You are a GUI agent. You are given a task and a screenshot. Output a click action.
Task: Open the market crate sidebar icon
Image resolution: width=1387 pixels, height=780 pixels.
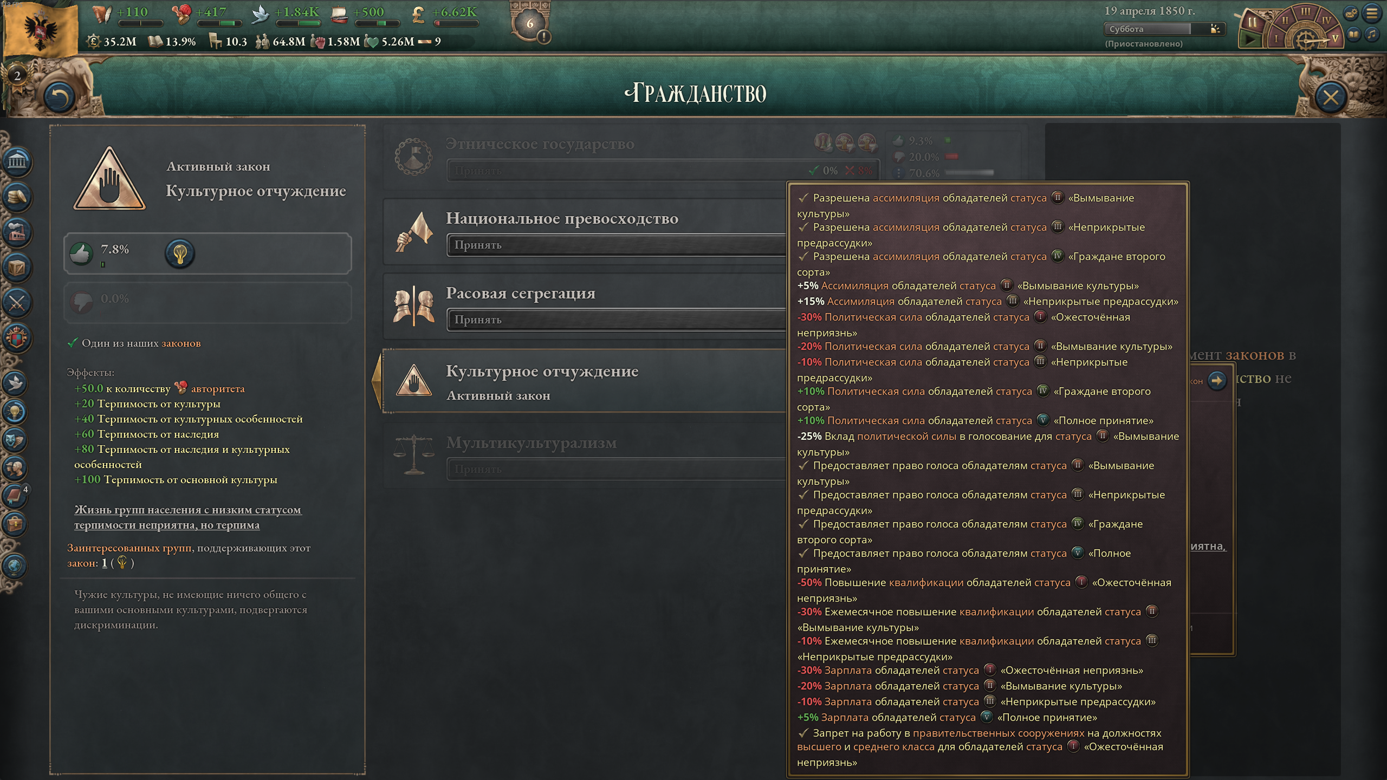[17, 268]
